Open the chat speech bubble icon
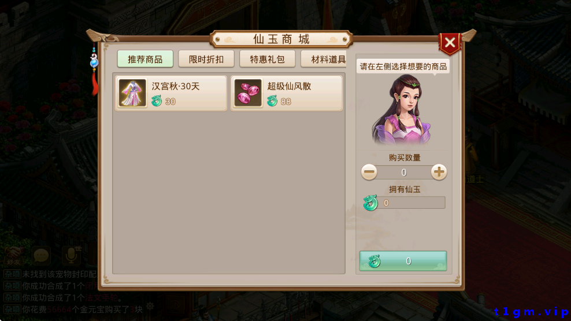571x321 pixels. point(41,256)
